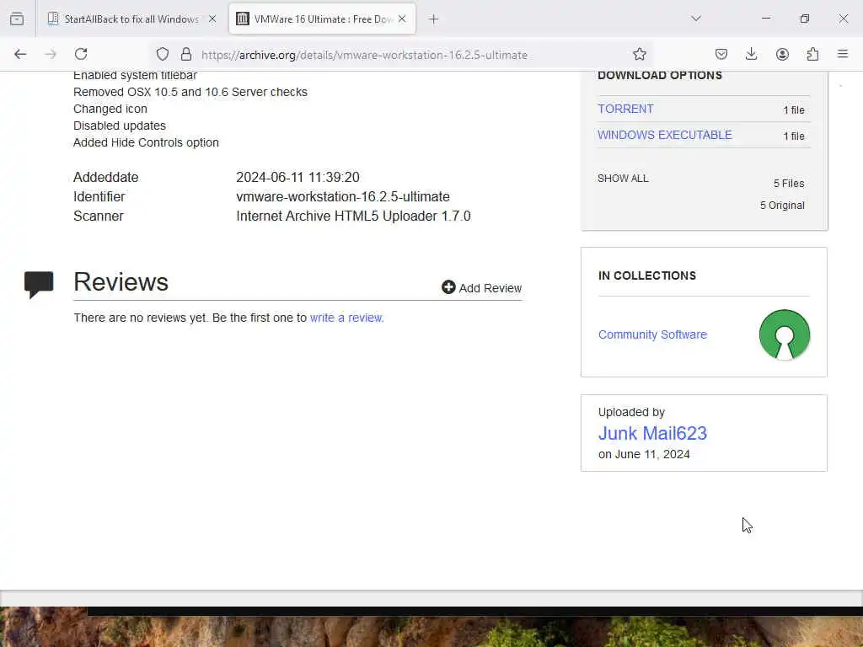Open a new tab with plus button
This screenshot has height=647, width=863.
[x=434, y=19]
